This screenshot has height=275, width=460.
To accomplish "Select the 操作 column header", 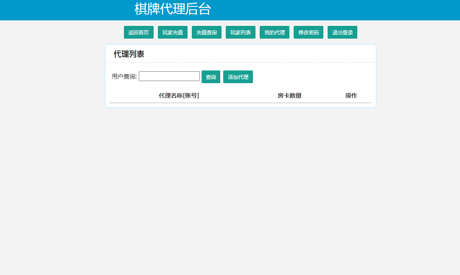I will point(351,95).
